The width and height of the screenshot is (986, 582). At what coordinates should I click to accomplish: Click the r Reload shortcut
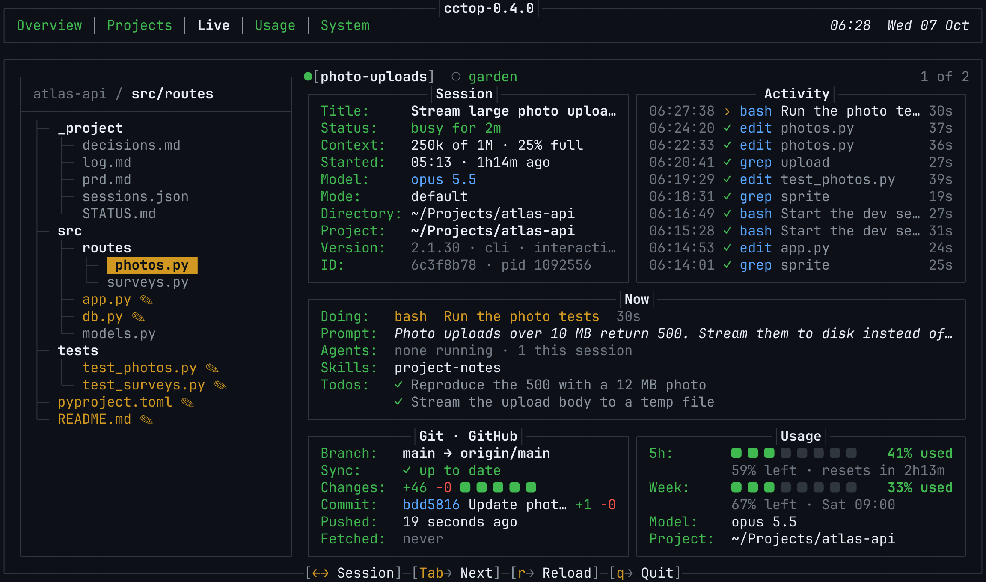pos(555,573)
